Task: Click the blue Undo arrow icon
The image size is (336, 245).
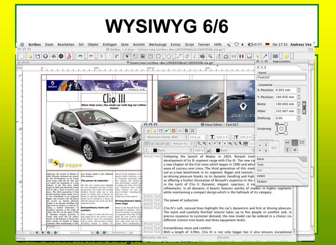Action: click(x=80, y=56)
